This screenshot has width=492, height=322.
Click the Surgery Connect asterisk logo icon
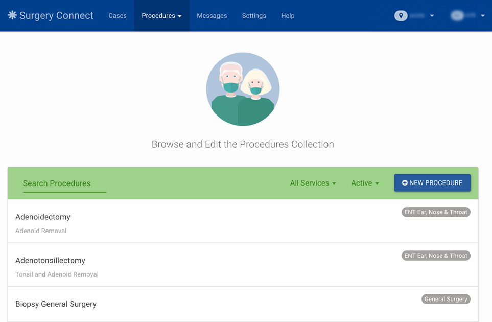coord(12,15)
